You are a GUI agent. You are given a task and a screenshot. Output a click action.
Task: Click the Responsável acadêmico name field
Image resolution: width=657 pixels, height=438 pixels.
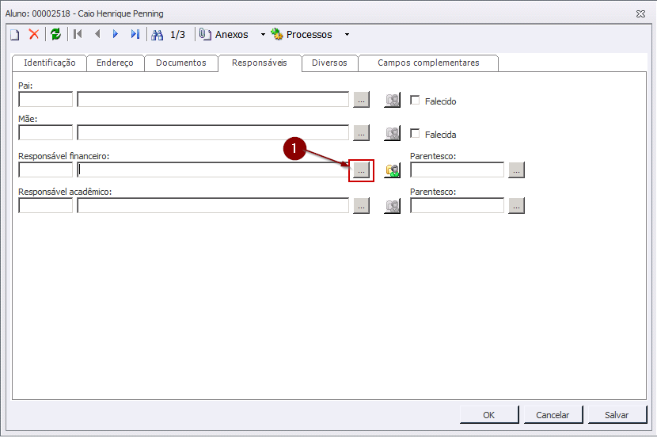coord(213,206)
